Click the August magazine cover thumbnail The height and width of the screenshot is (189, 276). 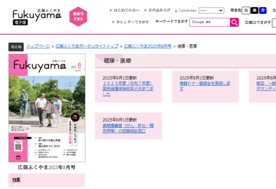click(47, 108)
